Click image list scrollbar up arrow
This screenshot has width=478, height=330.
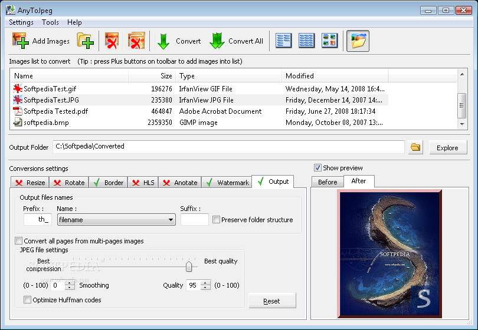coord(462,74)
